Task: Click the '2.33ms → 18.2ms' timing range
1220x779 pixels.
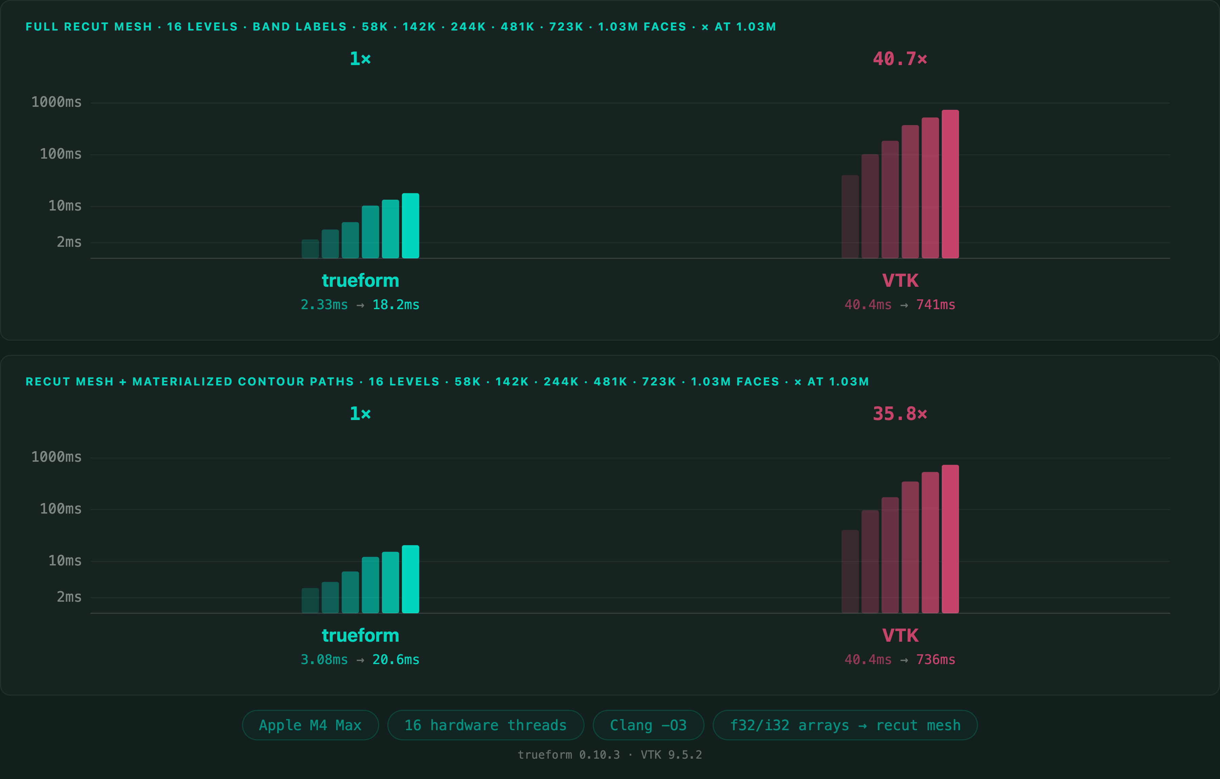Action: 360,305
